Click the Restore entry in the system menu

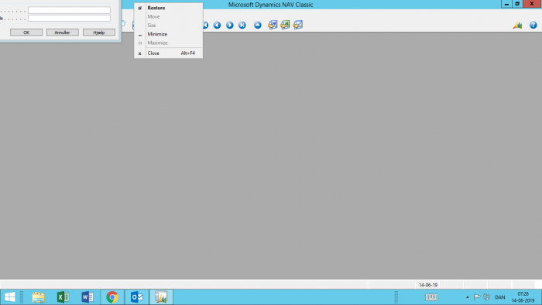coord(168,8)
